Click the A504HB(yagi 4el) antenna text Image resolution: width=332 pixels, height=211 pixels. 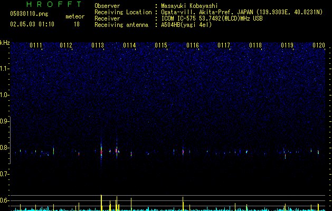(x=186, y=25)
